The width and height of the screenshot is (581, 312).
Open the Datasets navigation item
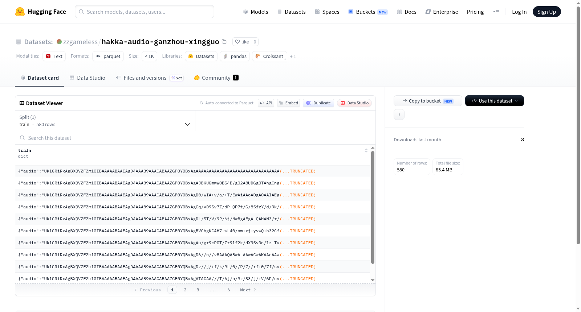tap(292, 12)
